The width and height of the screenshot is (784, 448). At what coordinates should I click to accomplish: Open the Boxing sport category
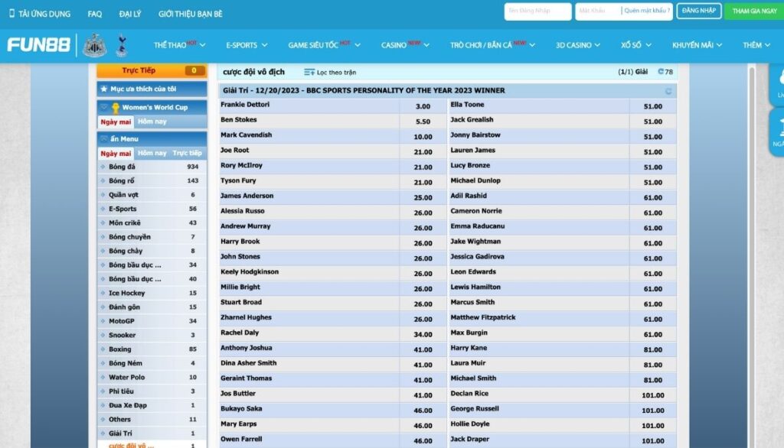pos(152,349)
